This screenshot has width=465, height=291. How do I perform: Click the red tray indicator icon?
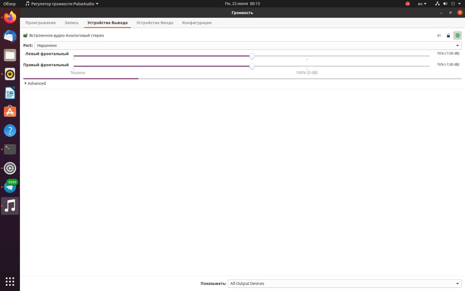click(408, 4)
